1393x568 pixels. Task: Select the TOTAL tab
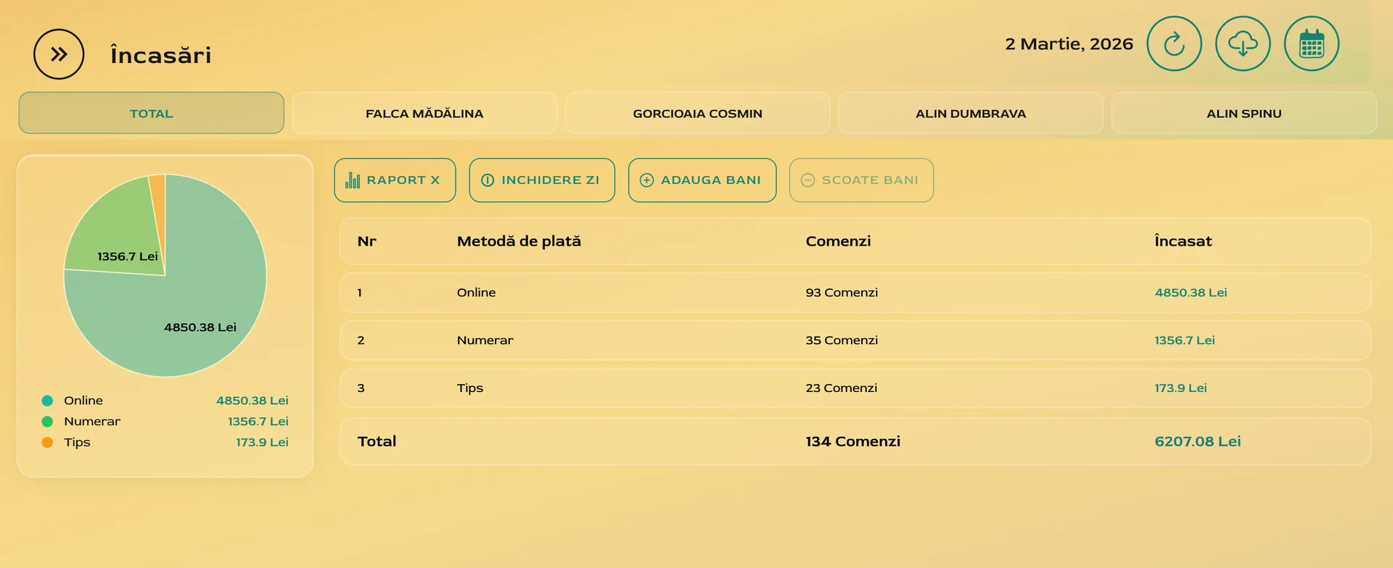coord(151,113)
